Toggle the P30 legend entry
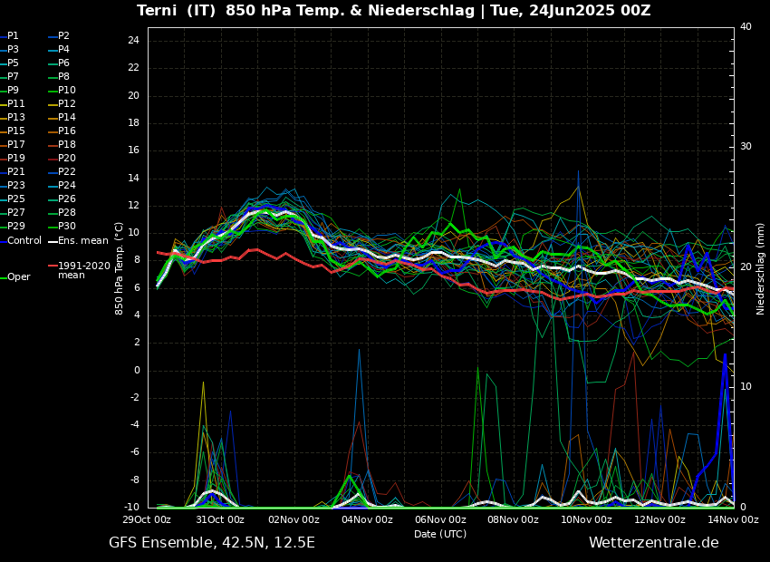Screen dimensions: 770x562 coord(66,227)
